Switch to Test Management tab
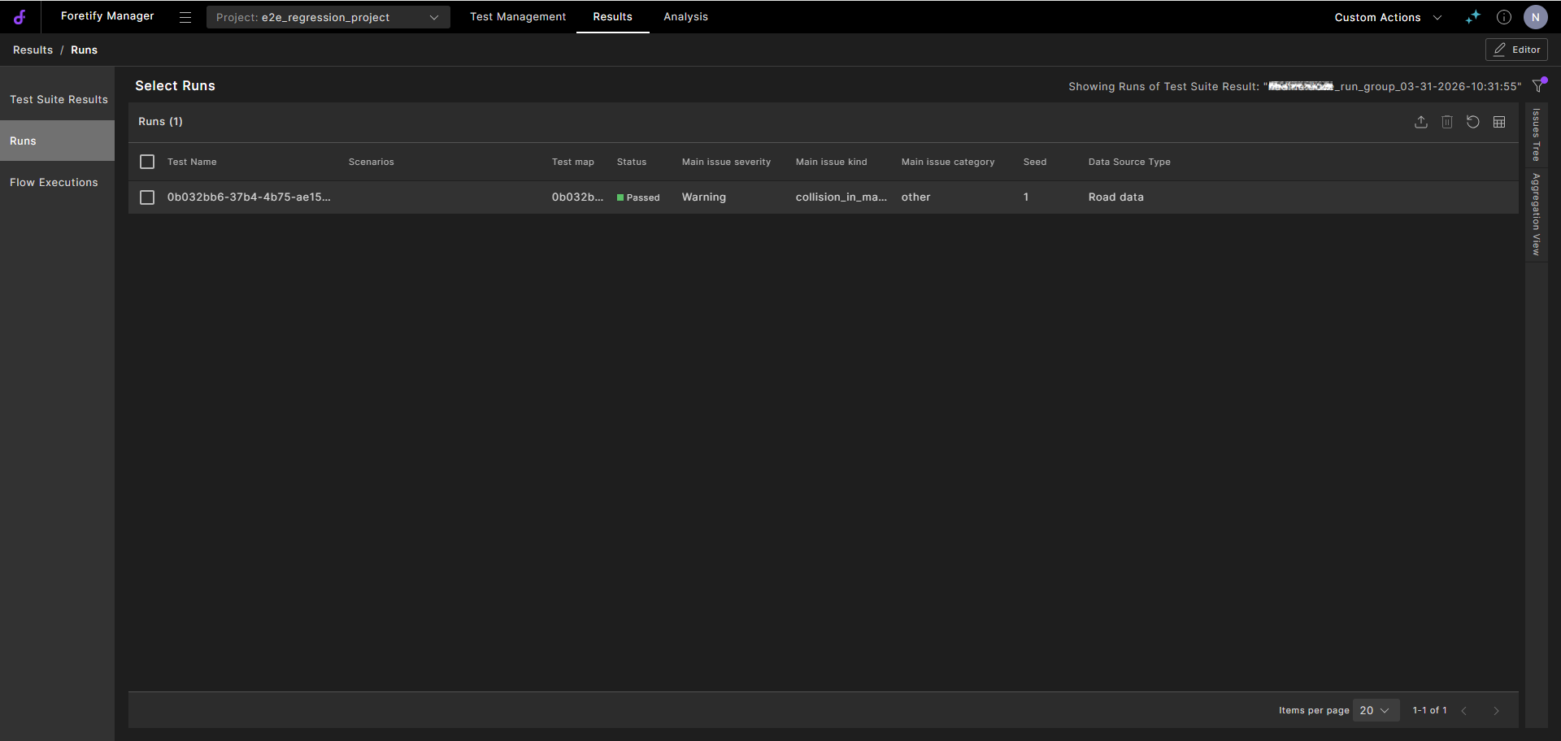The height and width of the screenshot is (741, 1561). point(518,17)
